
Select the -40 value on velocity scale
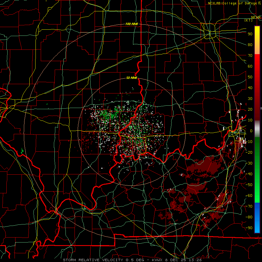point(249,174)
